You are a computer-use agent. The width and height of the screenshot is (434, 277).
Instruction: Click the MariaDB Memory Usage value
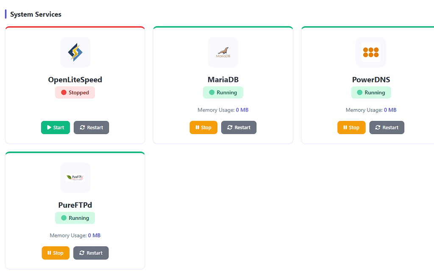(x=242, y=110)
